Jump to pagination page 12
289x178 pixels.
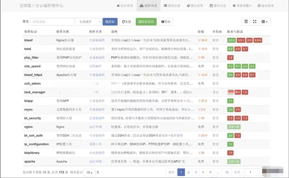click(227, 172)
